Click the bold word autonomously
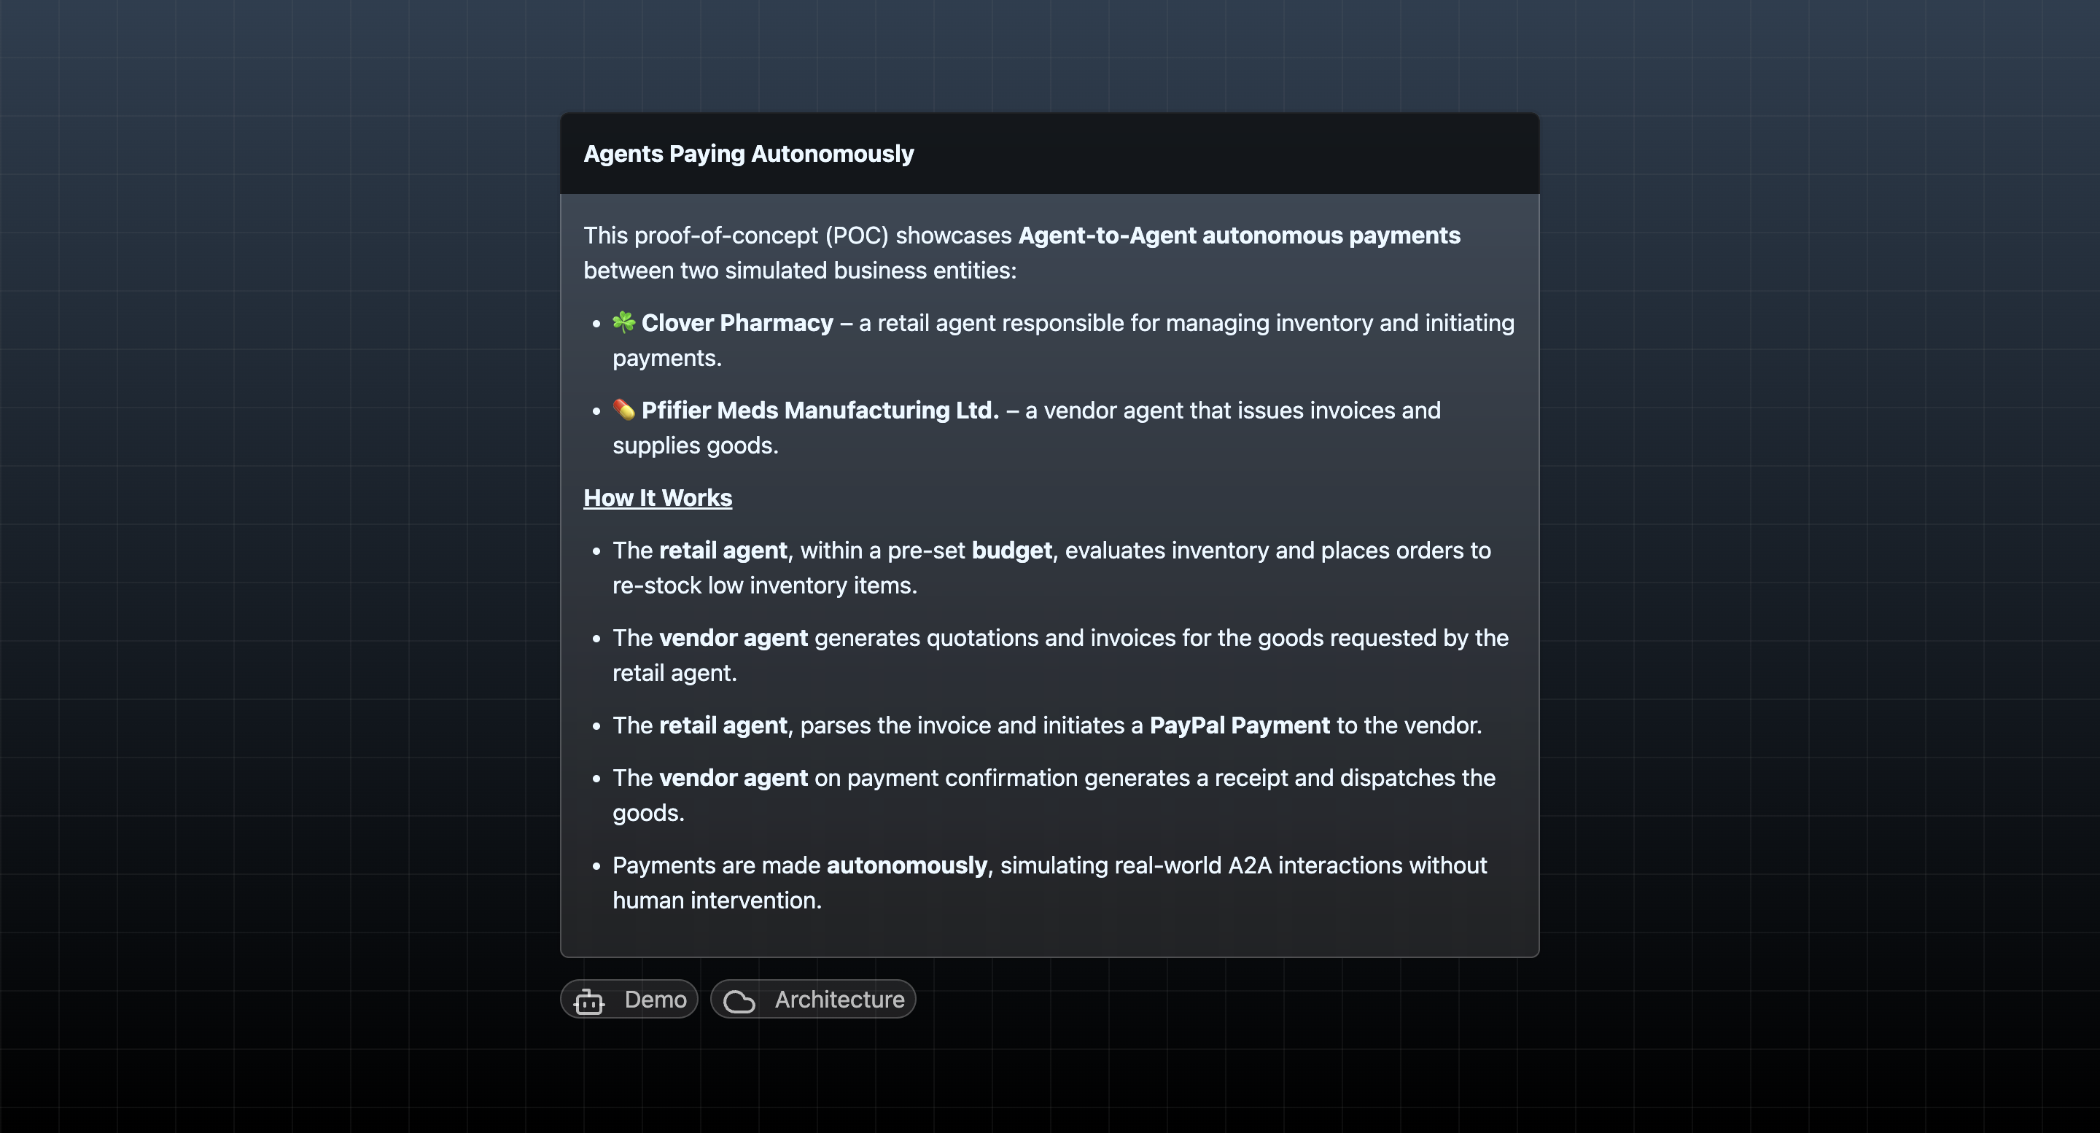 906,865
